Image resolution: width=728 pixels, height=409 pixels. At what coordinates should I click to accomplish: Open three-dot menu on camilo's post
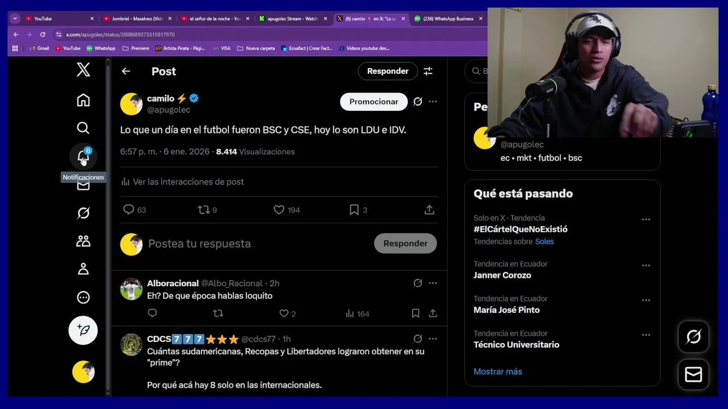coord(433,102)
